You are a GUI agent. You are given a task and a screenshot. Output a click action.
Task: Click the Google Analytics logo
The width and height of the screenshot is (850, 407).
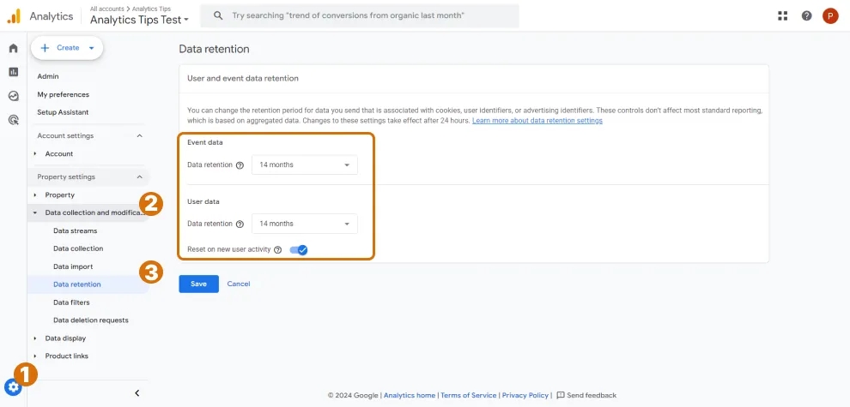[x=14, y=16]
